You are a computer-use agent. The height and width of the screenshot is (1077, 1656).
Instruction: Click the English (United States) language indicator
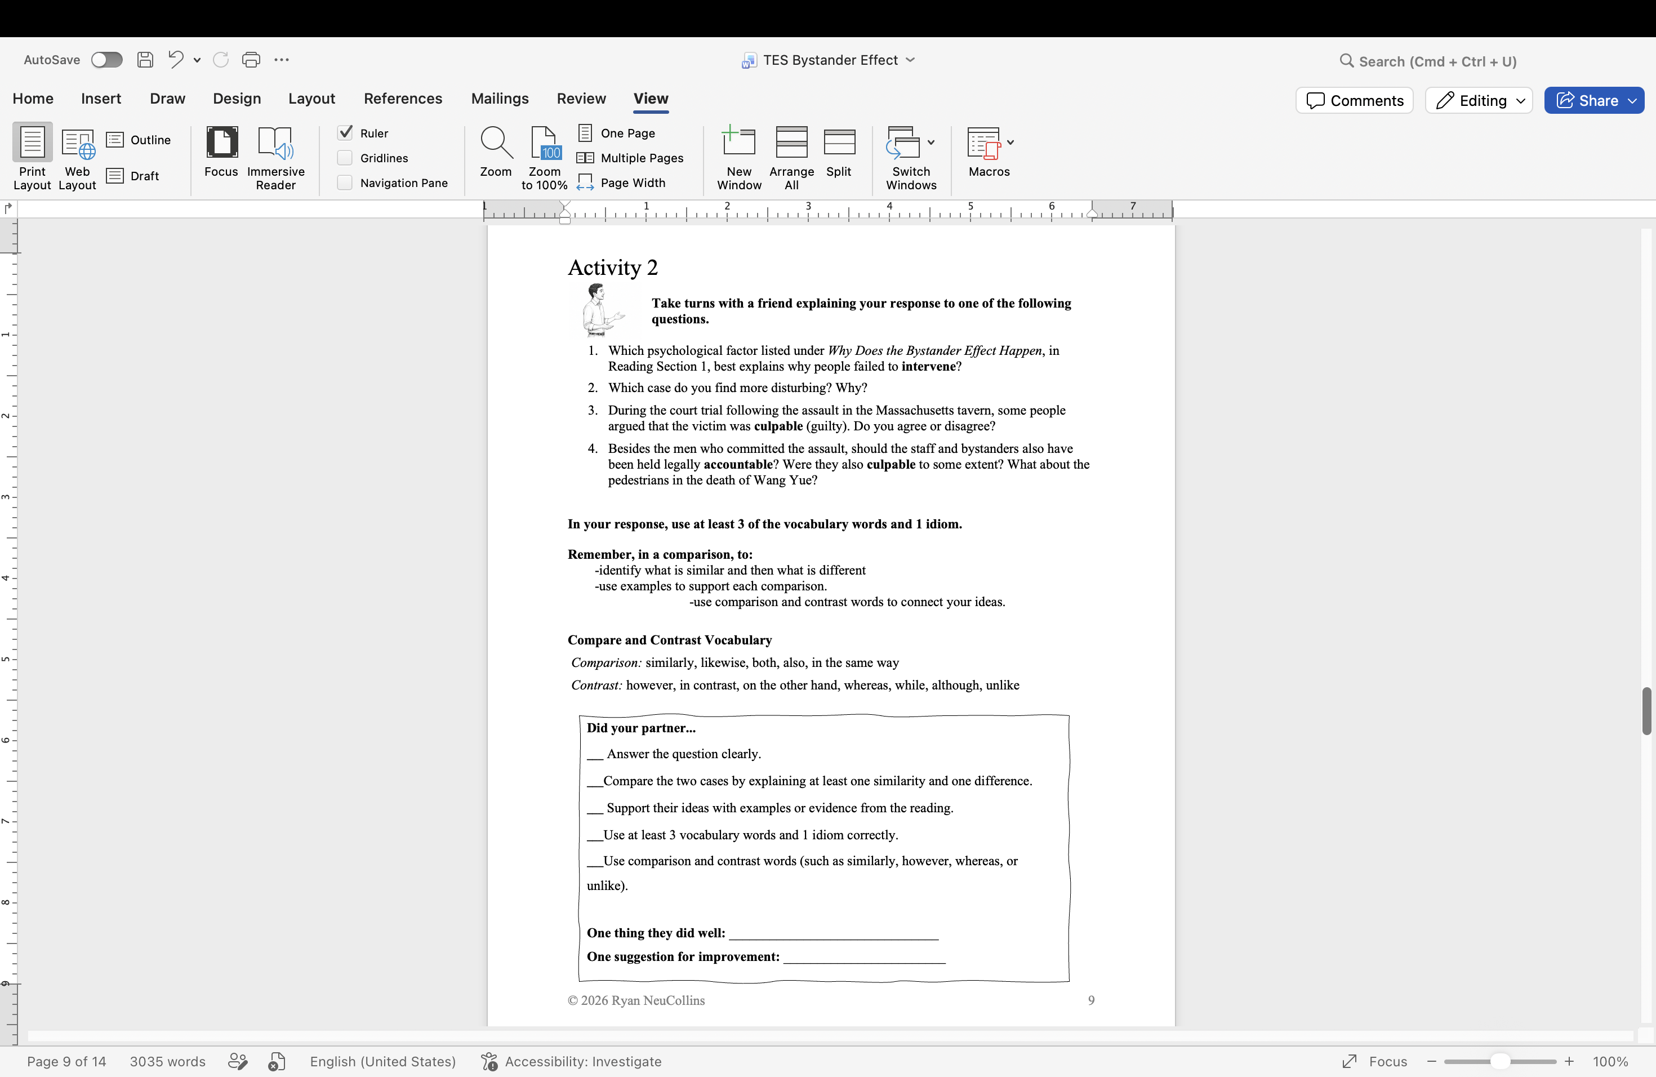click(x=382, y=1062)
